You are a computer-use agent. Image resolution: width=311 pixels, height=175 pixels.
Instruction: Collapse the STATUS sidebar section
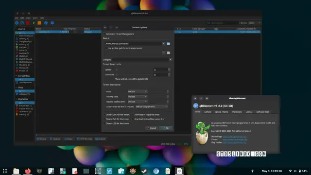(16, 29)
